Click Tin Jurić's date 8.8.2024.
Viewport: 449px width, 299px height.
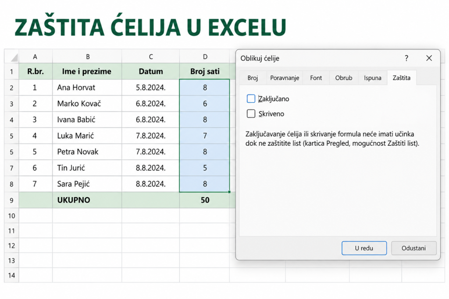pyautogui.click(x=151, y=168)
